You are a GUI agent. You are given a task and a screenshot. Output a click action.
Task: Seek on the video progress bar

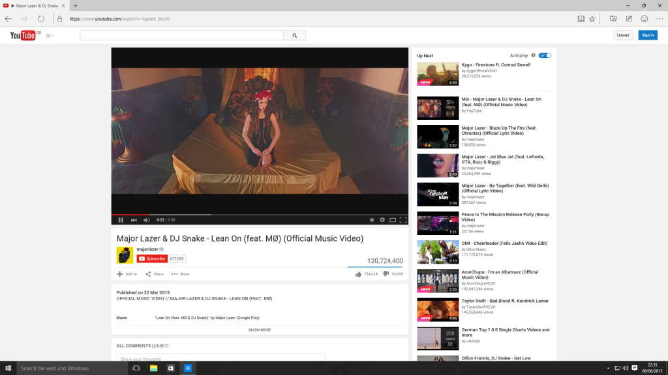tap(260, 215)
